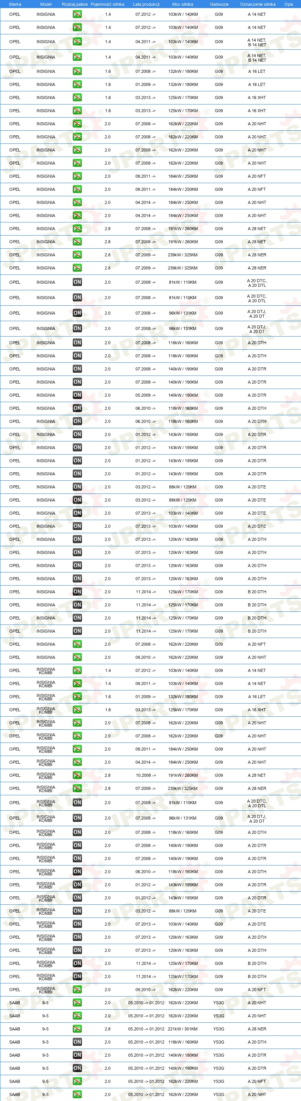301x1101 pixels.
Task: Click the Rodzaj paliwa column header
Action: [x=75, y=4]
